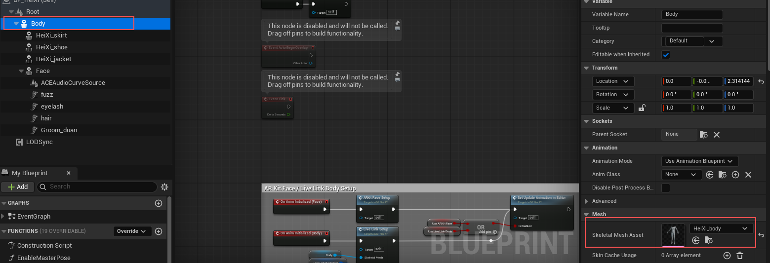This screenshot has height=263, width=770.
Task: Edit the Variable Name field
Action: tap(692, 14)
